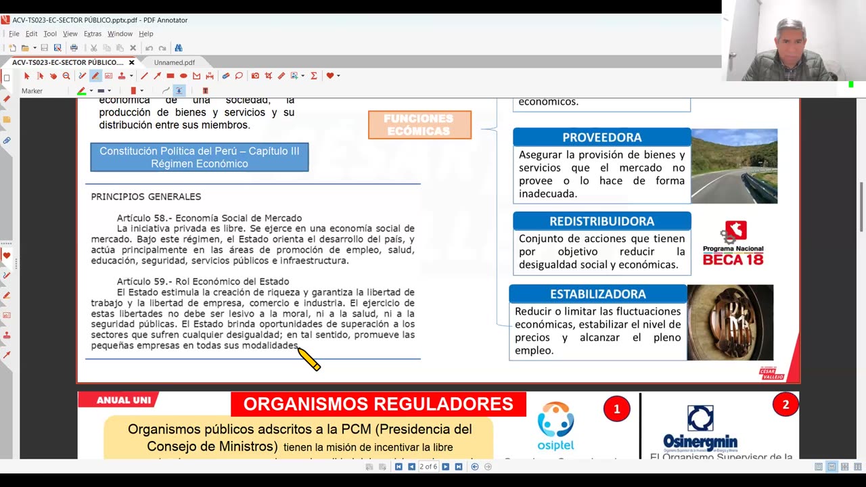The height and width of the screenshot is (487, 866).
Task: Expand the marker style dropdown arrow
Action: click(x=142, y=91)
